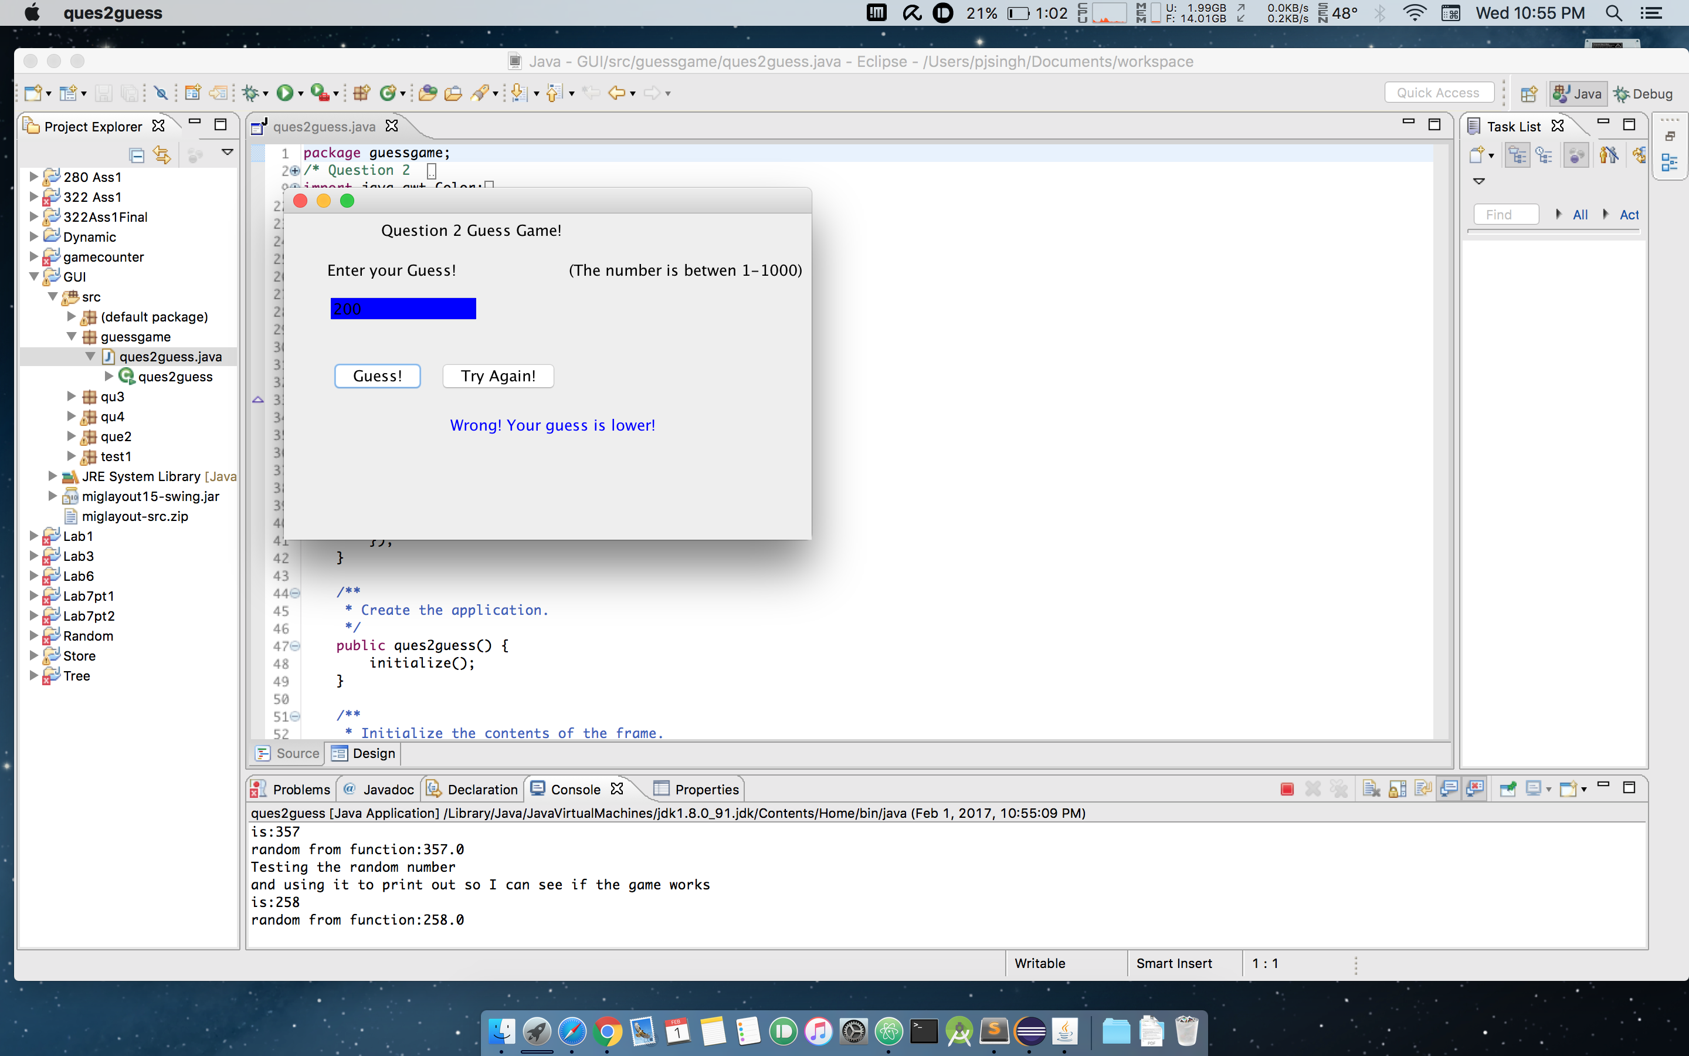Image resolution: width=1689 pixels, height=1056 pixels.
Task: Select the Java perspective button
Action: tap(1578, 94)
